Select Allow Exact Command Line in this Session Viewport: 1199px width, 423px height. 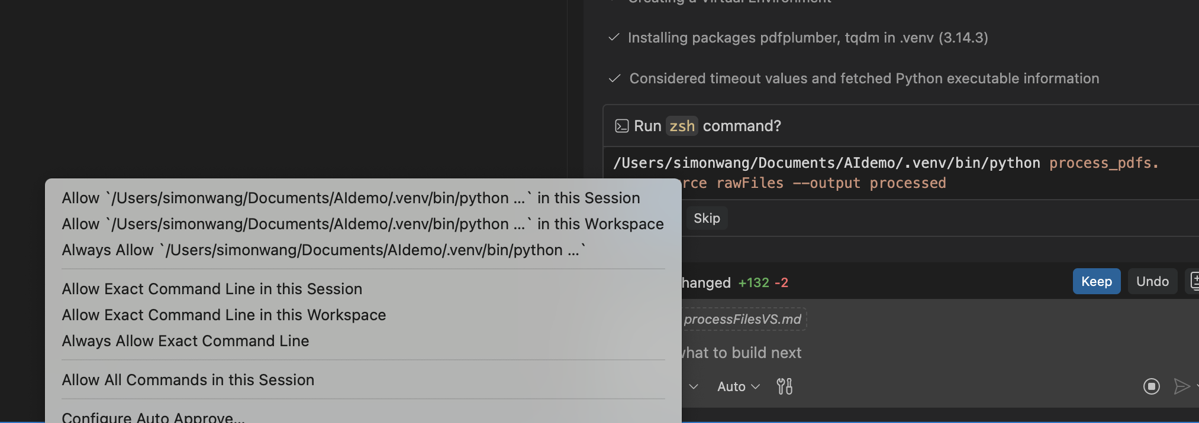coord(212,289)
